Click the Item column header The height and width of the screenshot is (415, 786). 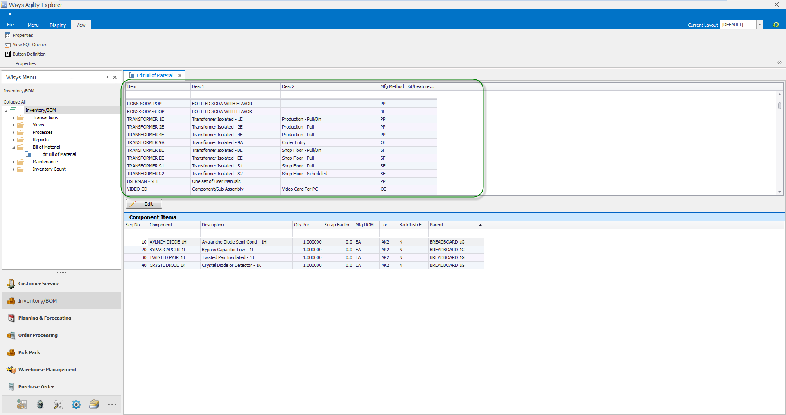[x=158, y=86]
